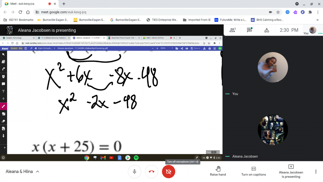Select Kami's equation tool in presentation

pyautogui.click(x=4, y=99)
